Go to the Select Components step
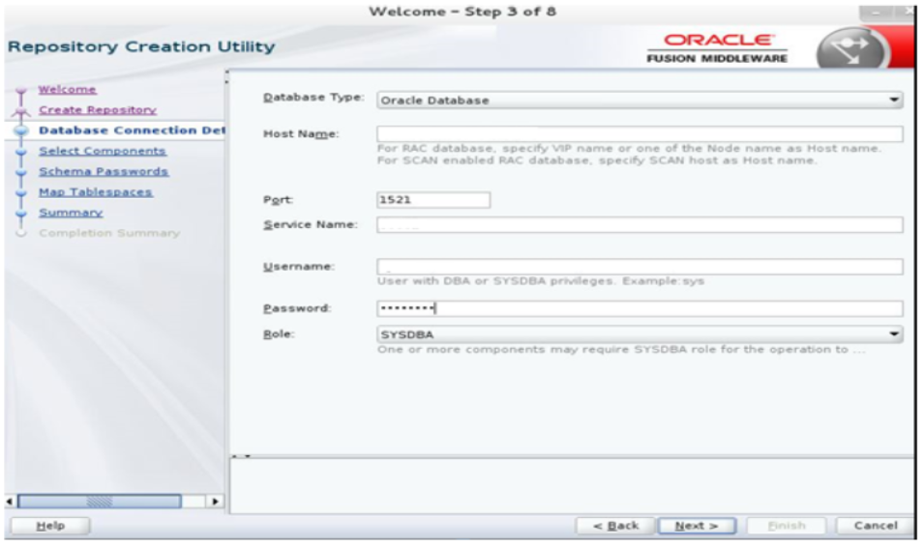The width and height of the screenshot is (924, 547). point(102,152)
